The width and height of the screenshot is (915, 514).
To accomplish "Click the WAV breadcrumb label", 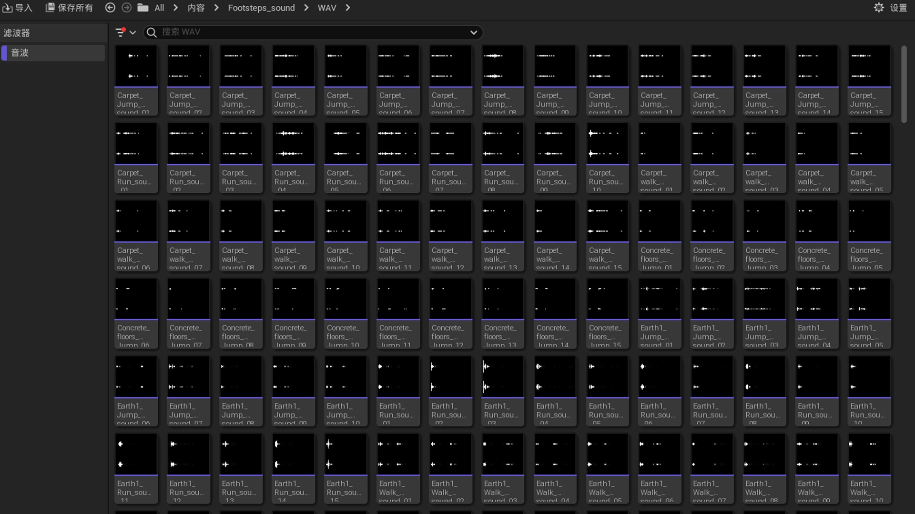I will point(327,8).
